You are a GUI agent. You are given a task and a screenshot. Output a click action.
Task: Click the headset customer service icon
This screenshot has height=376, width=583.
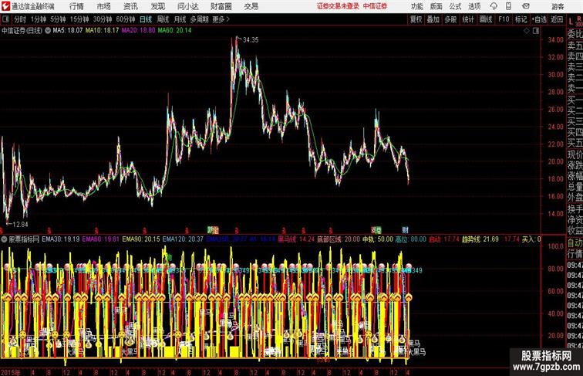494,6
